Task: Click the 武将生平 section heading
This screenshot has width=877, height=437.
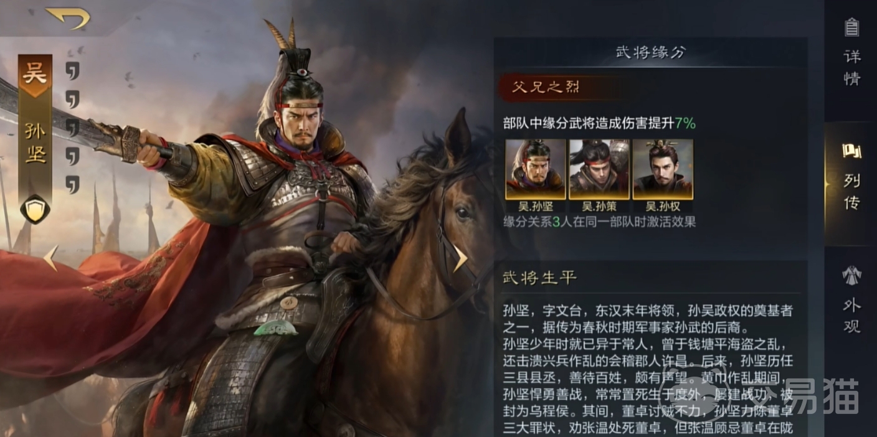Action: click(x=540, y=278)
